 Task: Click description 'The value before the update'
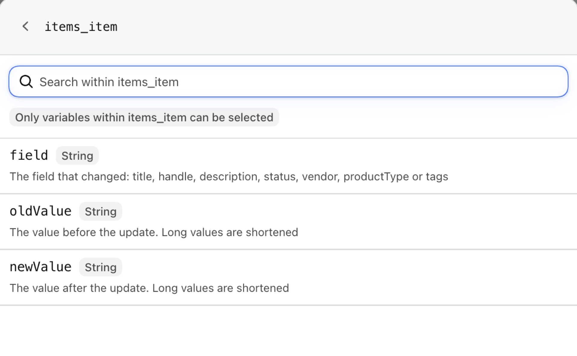[154, 232]
